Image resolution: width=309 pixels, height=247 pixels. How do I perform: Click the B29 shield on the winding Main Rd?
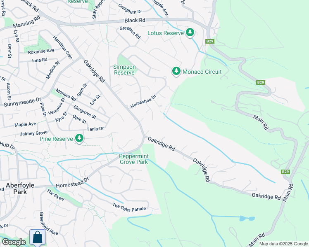tap(261, 82)
